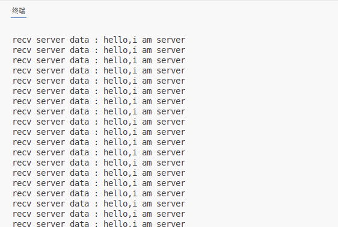Click 'recv' in the tenth output line
The height and width of the screenshot is (227, 338).
[22, 132]
